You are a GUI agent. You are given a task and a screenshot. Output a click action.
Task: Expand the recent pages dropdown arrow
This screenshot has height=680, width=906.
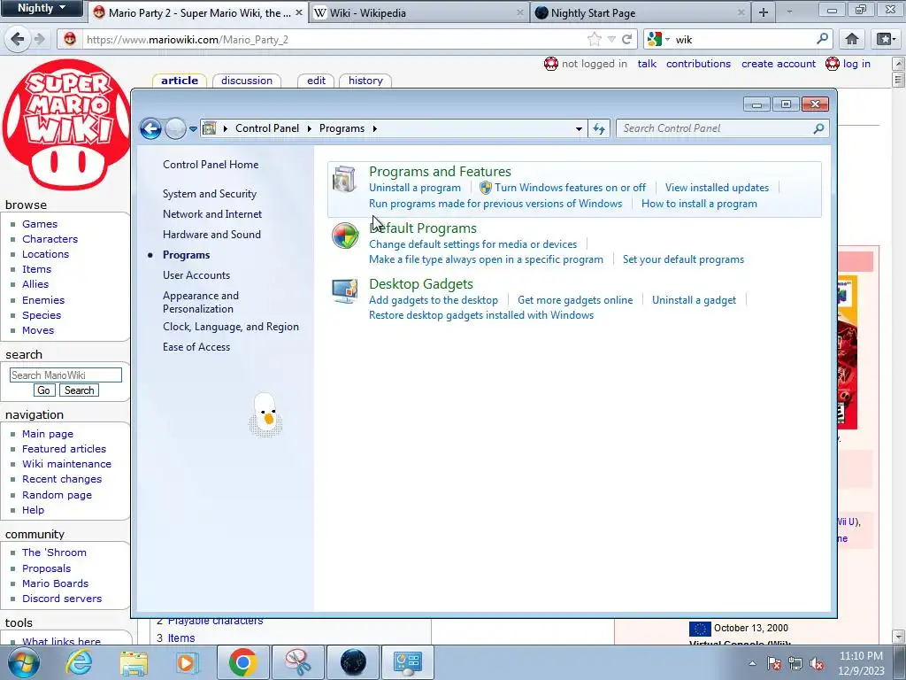pyautogui.click(x=193, y=129)
